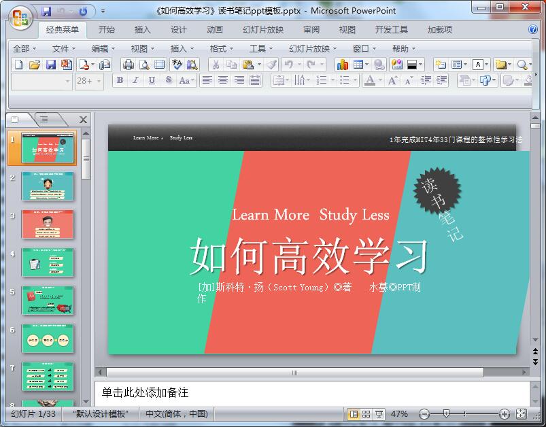Viewport: 546px width, 427px height.
Task: Open the font size dropdown showing 28+
Action: (99, 81)
